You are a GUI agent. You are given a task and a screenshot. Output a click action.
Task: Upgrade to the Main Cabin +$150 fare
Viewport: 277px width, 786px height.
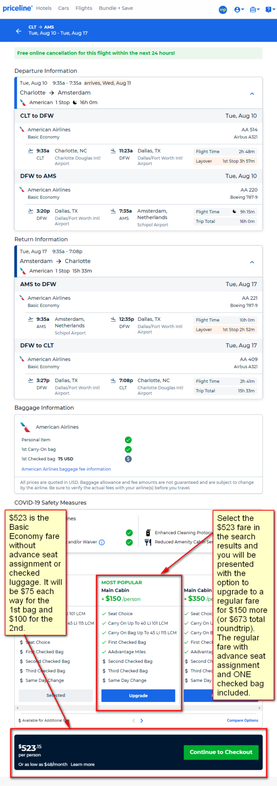coord(138,695)
